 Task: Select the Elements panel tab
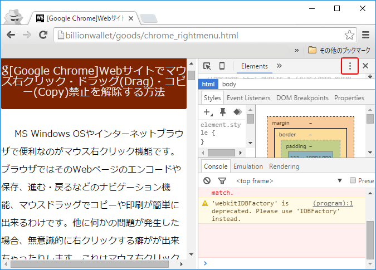coord(255,66)
